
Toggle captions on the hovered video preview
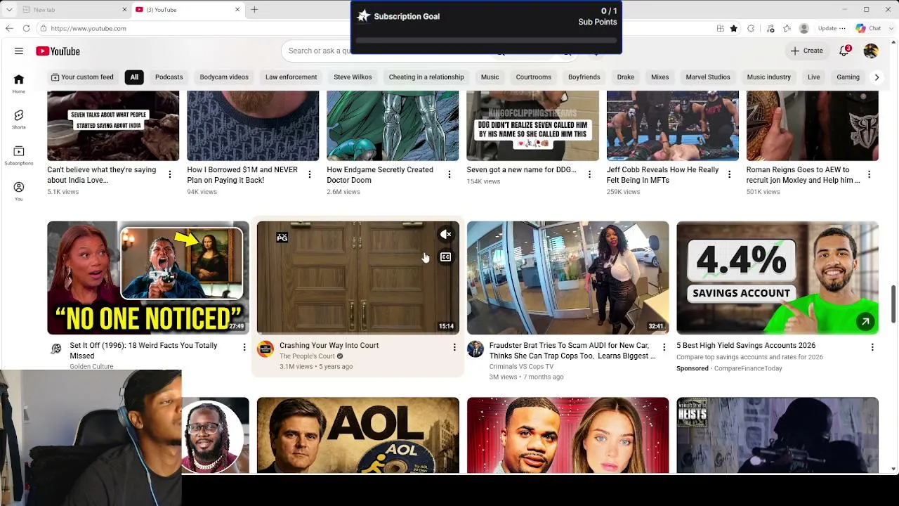[445, 257]
